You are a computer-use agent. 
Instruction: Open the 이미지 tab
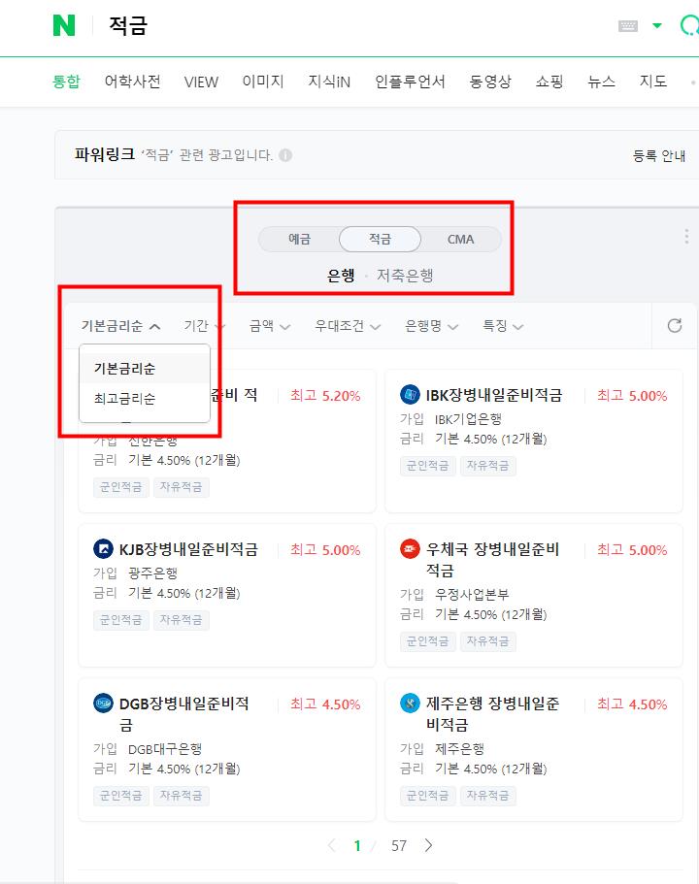coord(263,82)
